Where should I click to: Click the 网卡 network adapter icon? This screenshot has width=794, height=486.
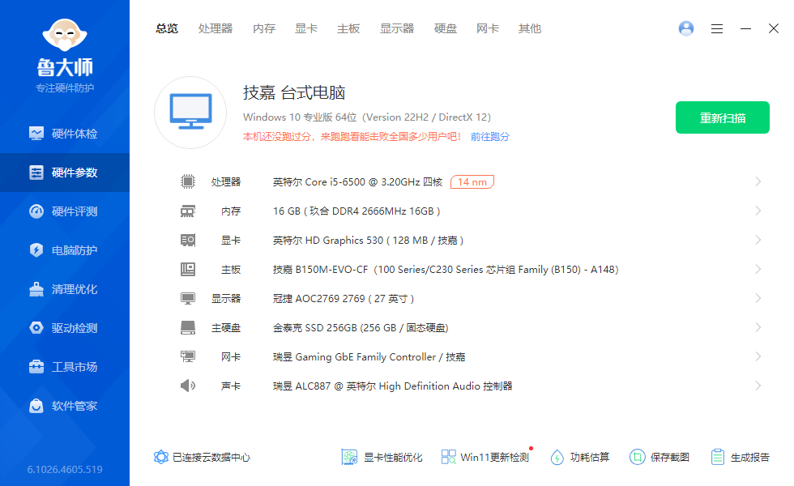188,357
